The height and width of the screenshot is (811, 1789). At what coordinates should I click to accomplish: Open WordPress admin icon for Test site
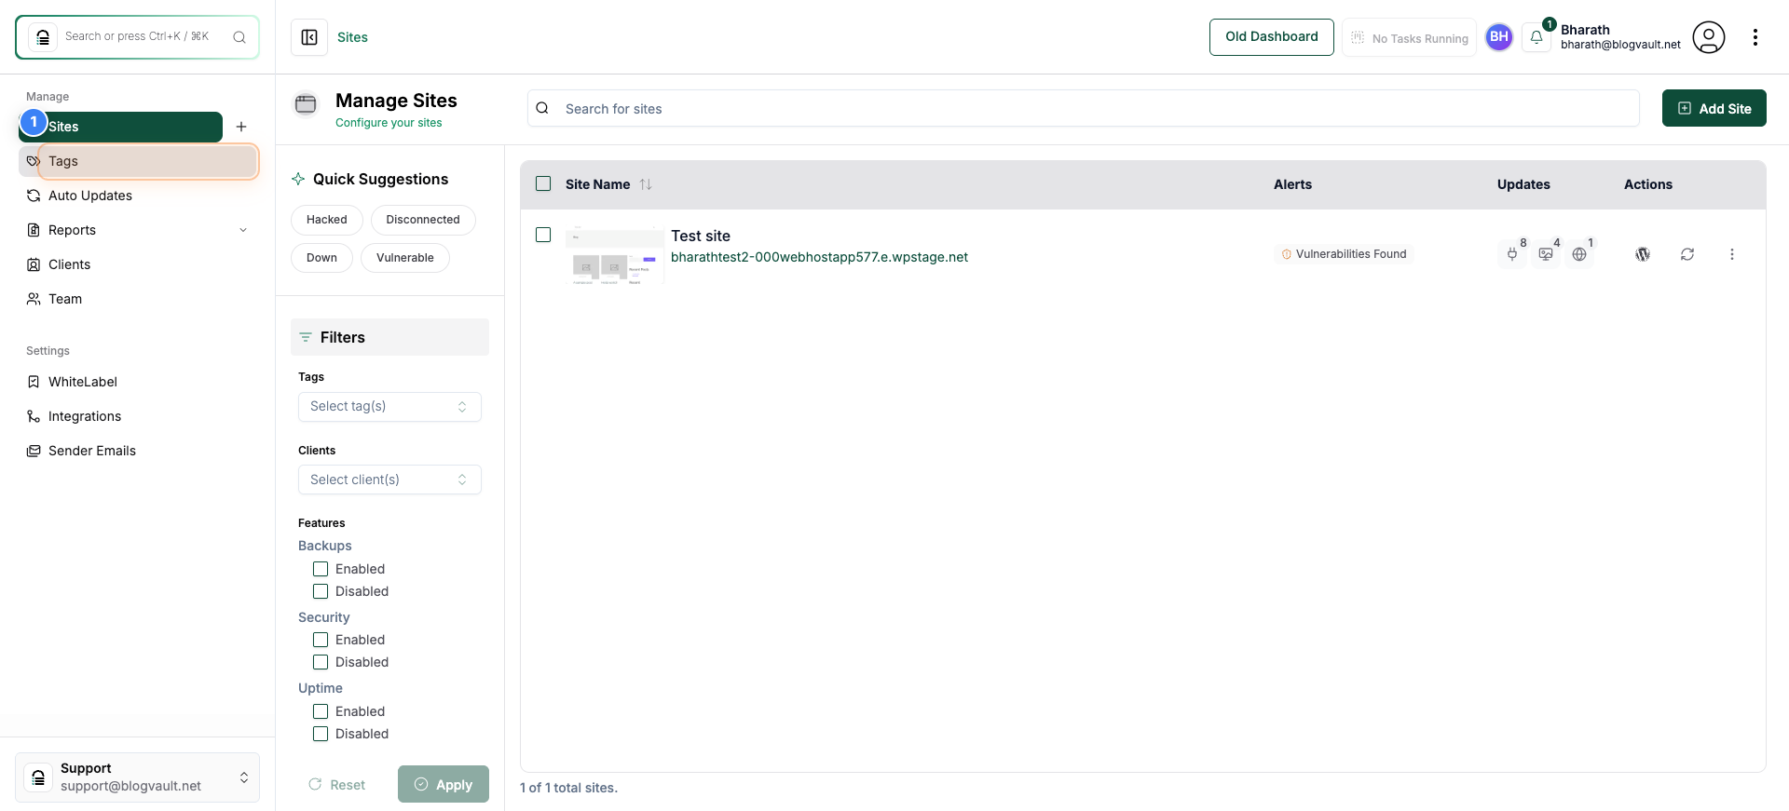[1643, 254]
